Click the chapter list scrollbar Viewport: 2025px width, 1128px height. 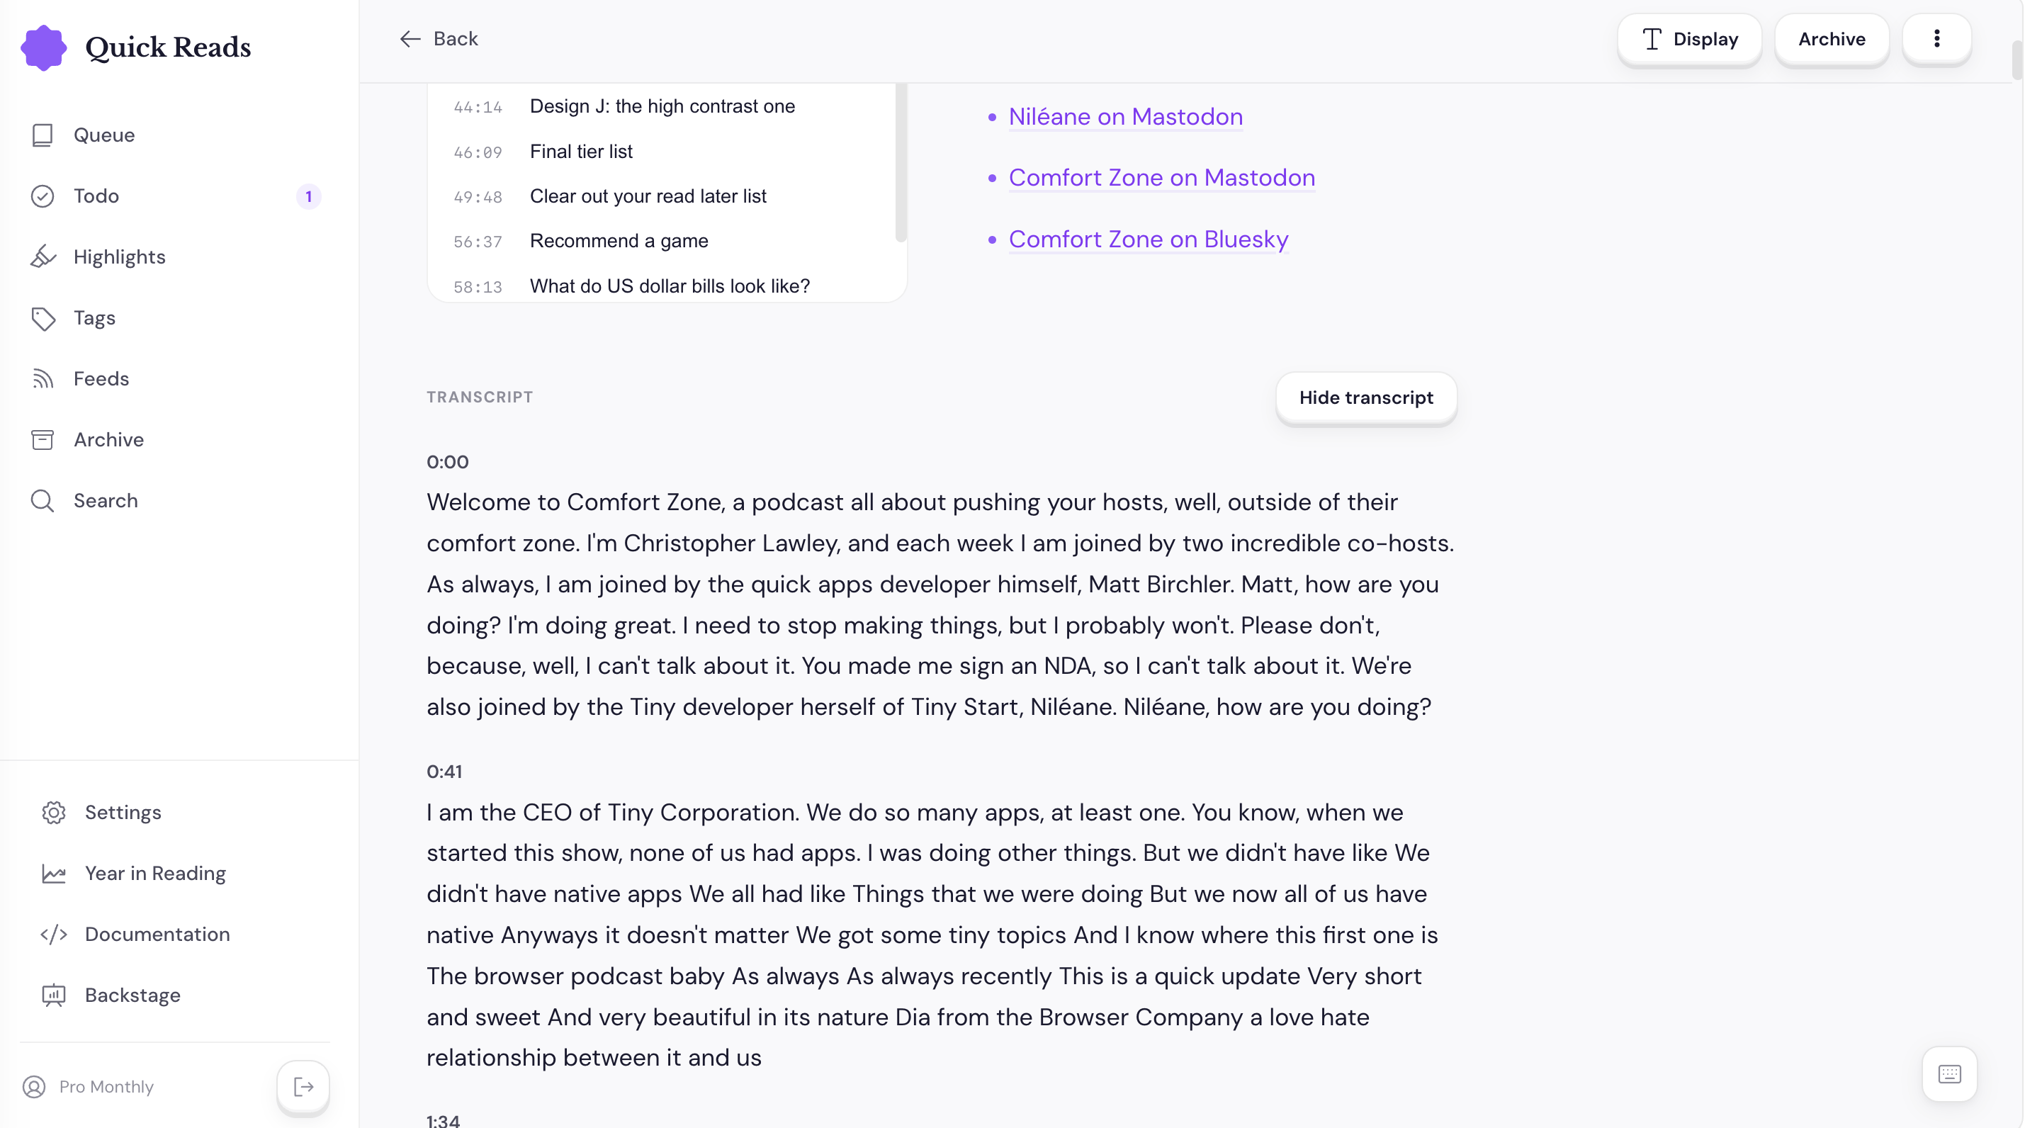pos(901,162)
